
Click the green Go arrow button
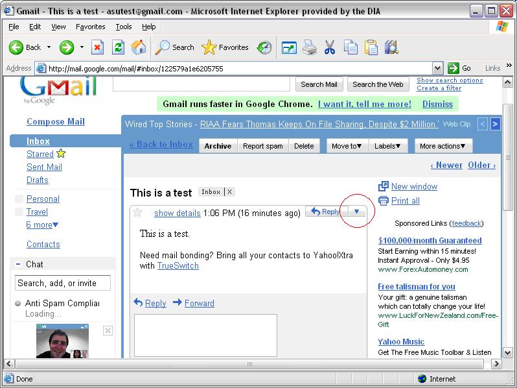click(x=454, y=68)
